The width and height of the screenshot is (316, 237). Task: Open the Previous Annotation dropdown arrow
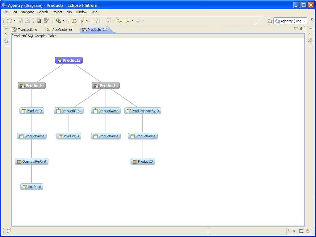point(114,21)
